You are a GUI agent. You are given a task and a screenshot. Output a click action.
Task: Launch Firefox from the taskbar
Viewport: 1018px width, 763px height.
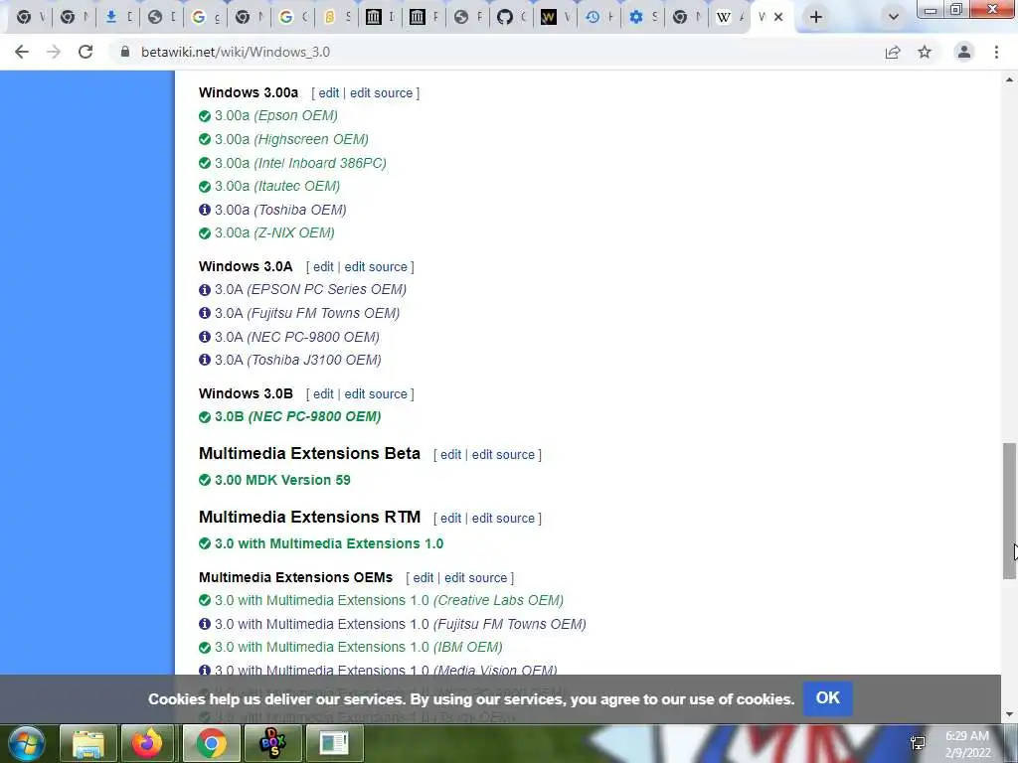[147, 743]
